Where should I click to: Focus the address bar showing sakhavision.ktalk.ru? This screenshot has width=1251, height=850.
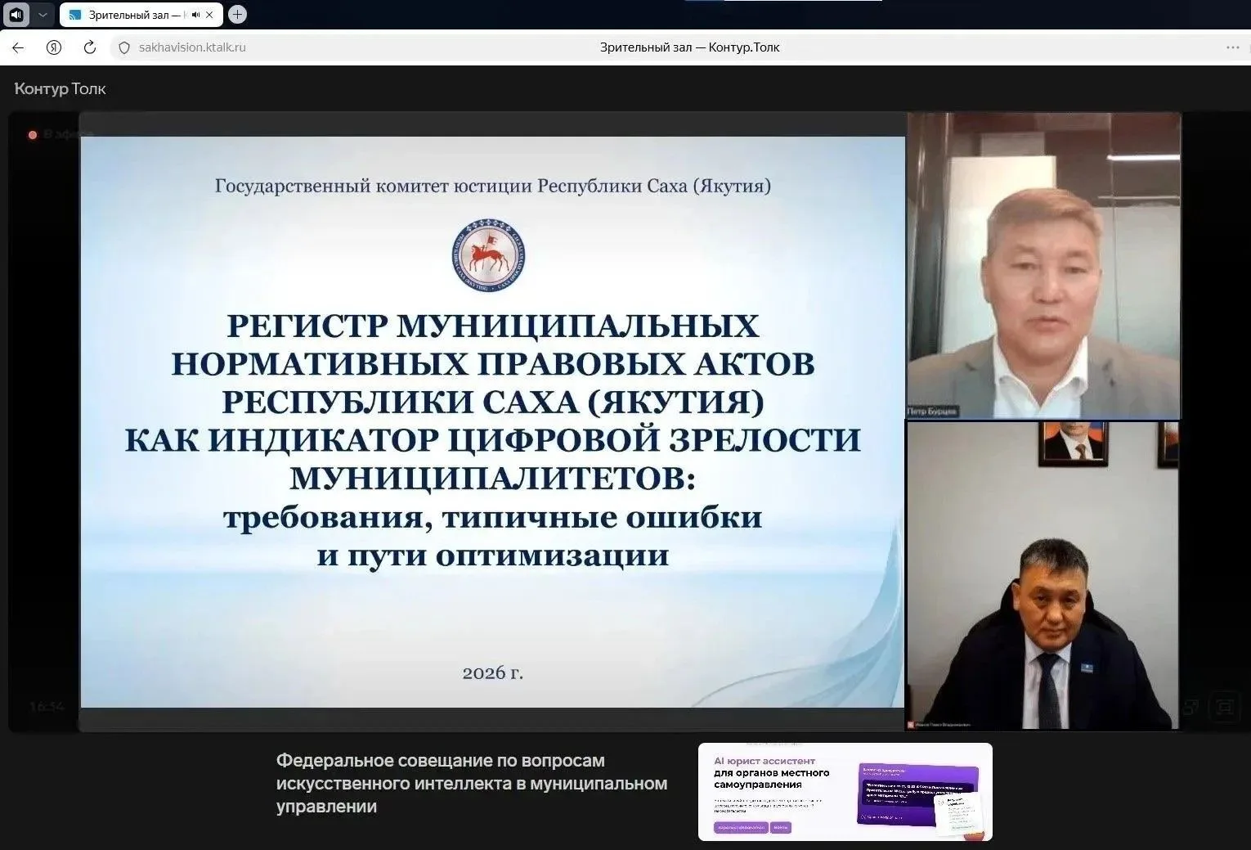192,47
